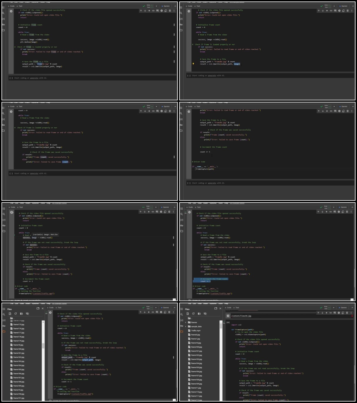Collapse the header above the /content/frame10.jpg cell

click(x=352, y=308)
